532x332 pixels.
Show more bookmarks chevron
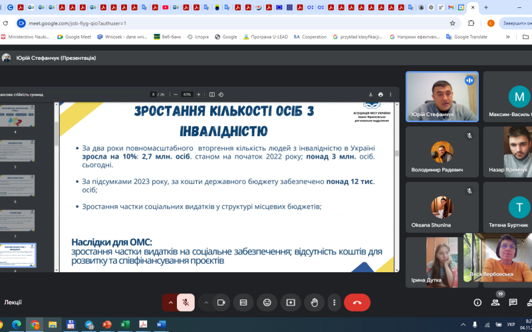pyautogui.click(x=507, y=37)
